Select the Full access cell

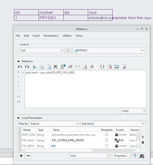(x=121, y=140)
